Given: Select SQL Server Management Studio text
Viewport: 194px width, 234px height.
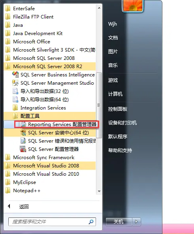Looking at the screenshot, I should 57,83.
